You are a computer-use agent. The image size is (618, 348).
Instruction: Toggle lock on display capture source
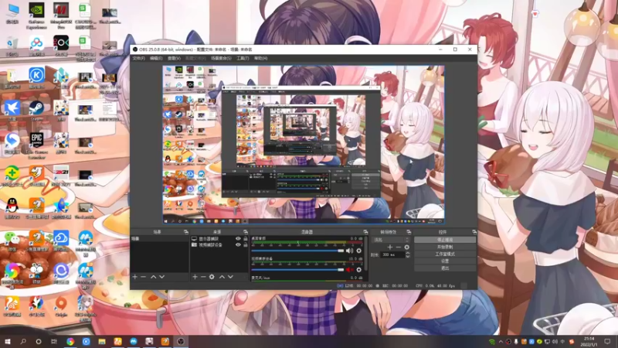(245, 239)
